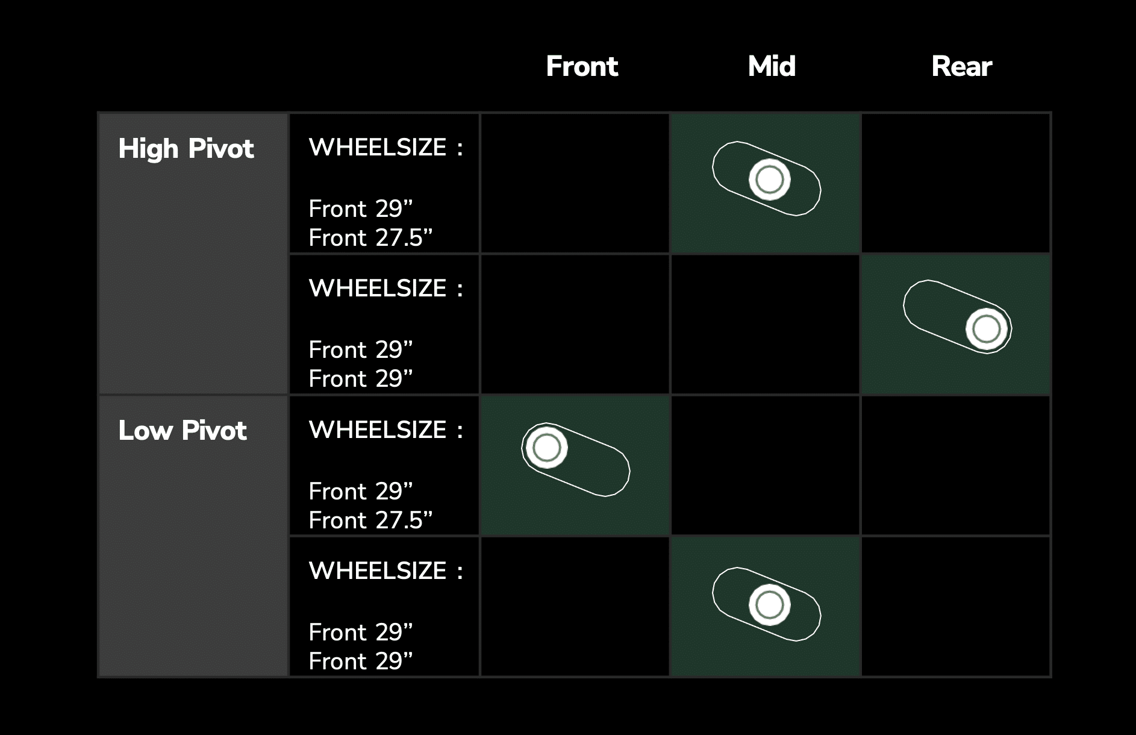Click WHEELSIZE heading in last Low Pivot row

click(x=386, y=571)
